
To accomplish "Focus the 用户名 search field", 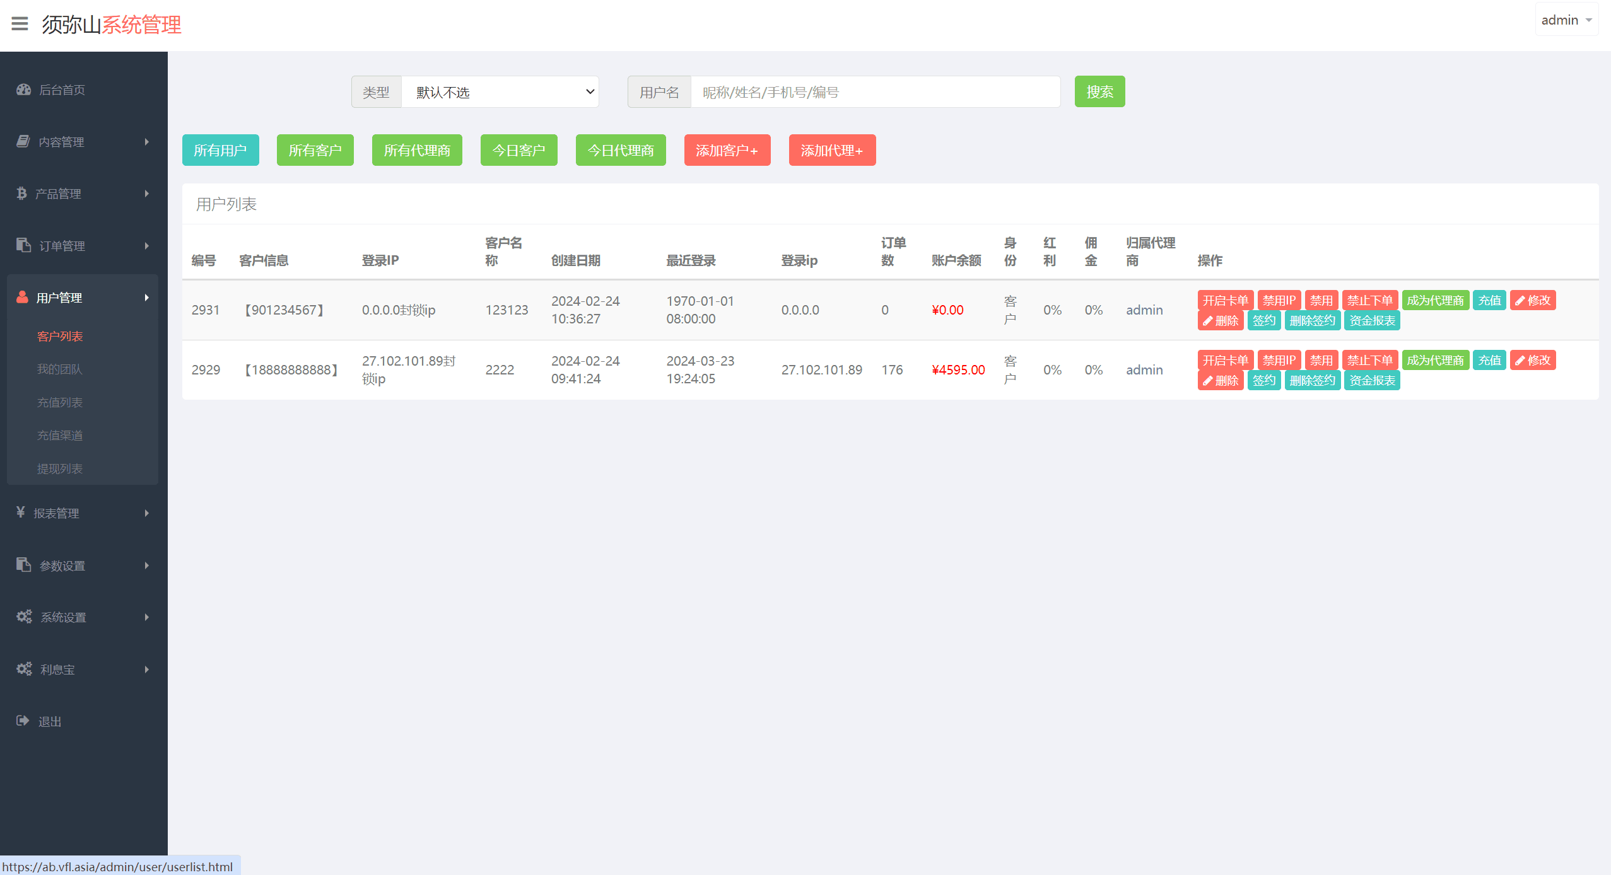I will click(x=875, y=92).
